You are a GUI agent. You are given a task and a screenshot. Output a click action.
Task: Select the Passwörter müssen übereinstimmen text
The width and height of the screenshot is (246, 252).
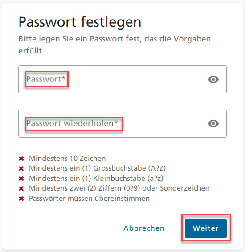point(89,199)
